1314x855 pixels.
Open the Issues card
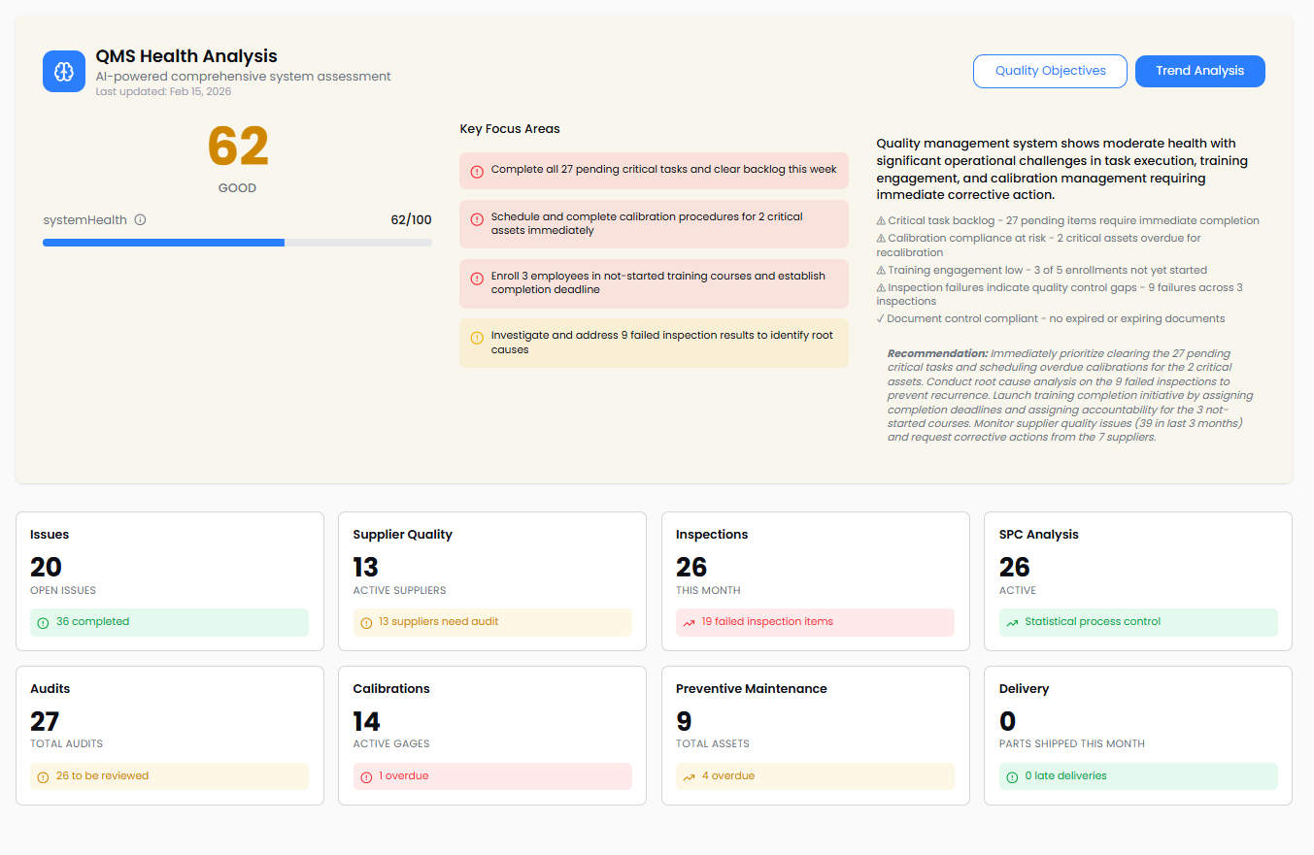(x=170, y=580)
